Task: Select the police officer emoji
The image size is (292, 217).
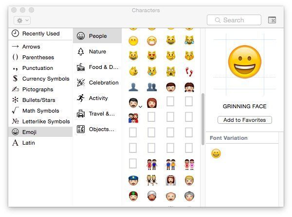Action: (133, 180)
